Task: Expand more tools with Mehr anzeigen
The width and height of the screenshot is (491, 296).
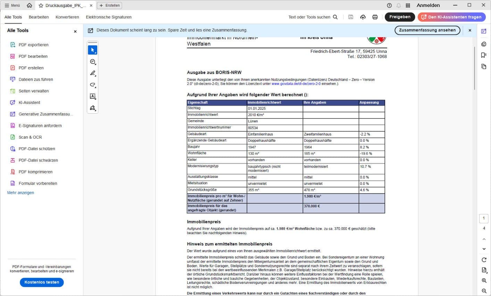Action: (20, 192)
